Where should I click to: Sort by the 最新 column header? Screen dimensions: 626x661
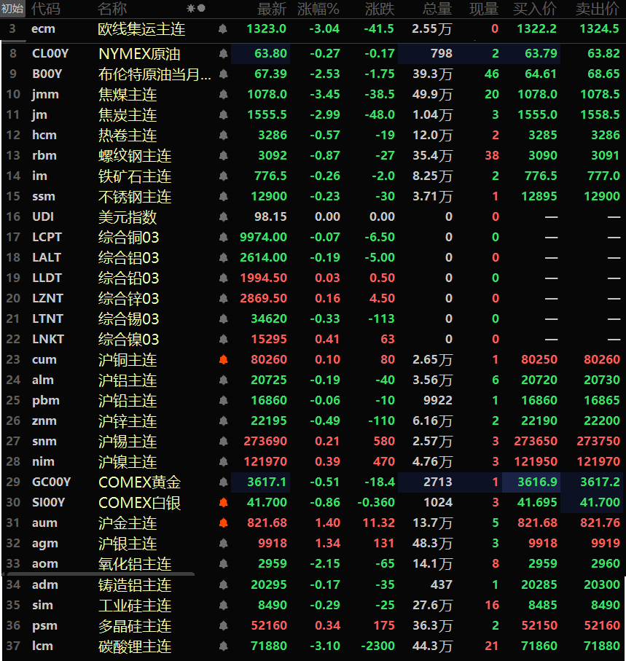pyautogui.click(x=272, y=9)
